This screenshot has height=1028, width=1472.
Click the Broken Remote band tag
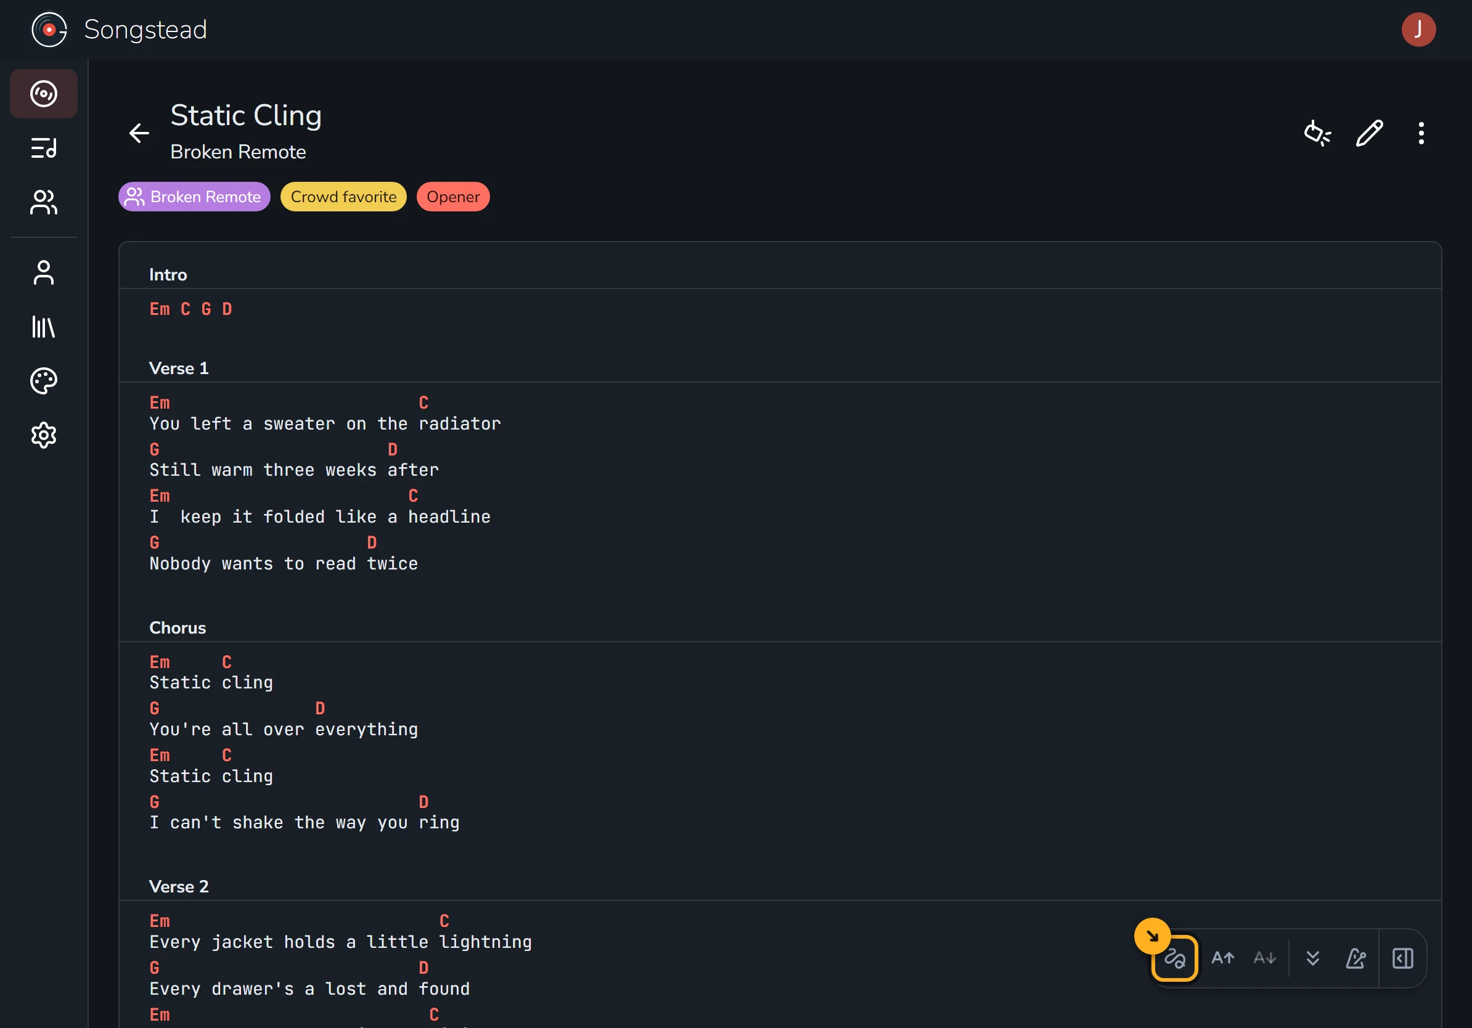tap(194, 197)
